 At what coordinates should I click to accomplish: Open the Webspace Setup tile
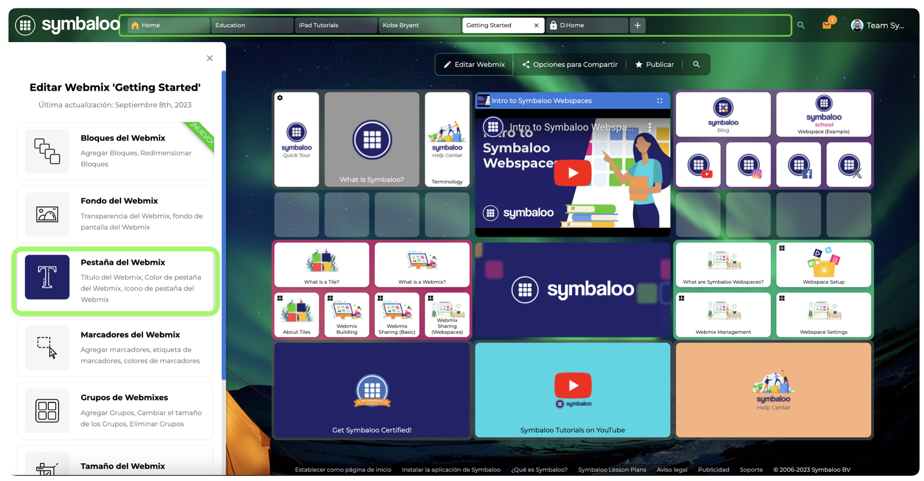click(x=823, y=265)
